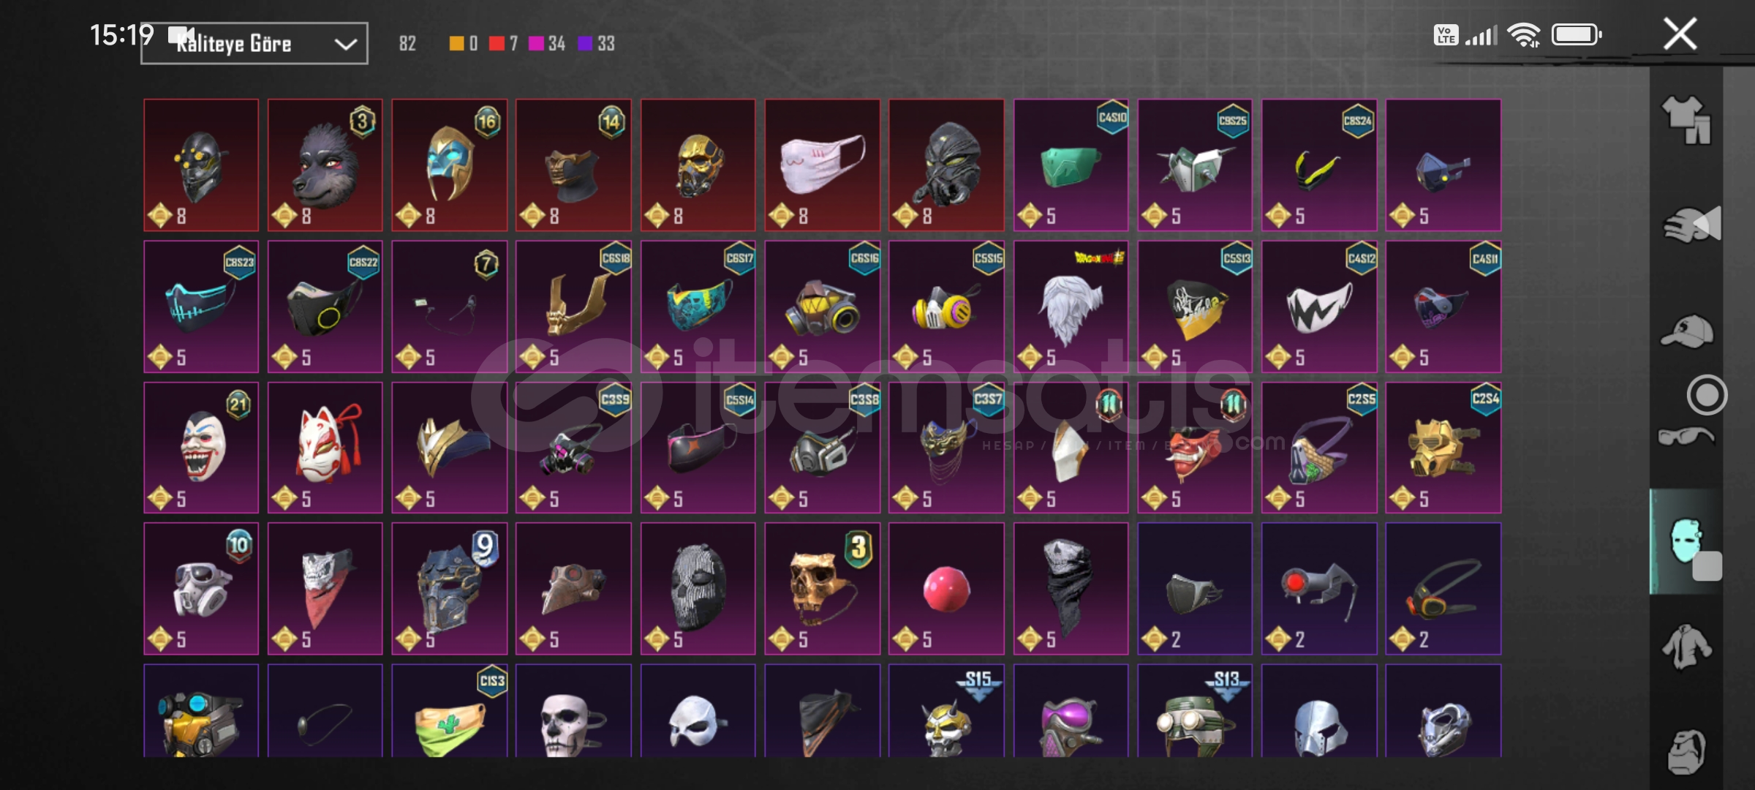1755x790 pixels.
Task: Select the face mask category tab
Action: (x=1687, y=541)
